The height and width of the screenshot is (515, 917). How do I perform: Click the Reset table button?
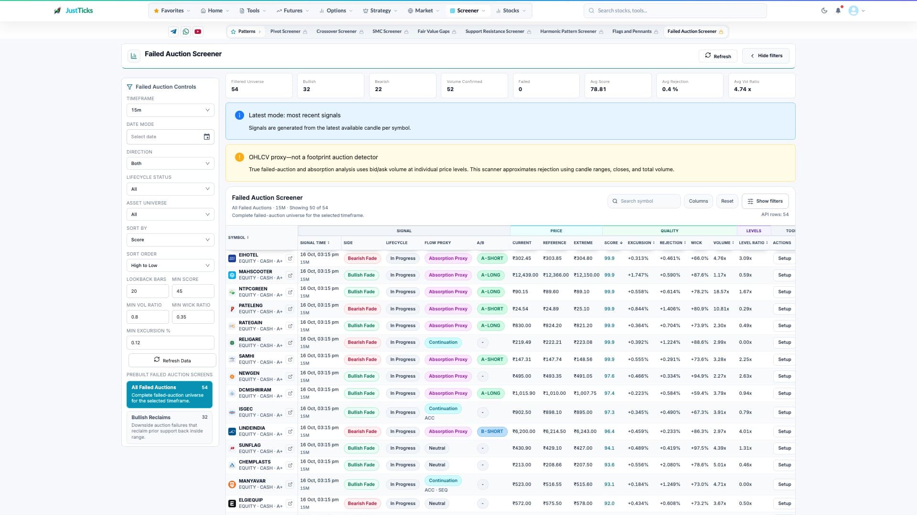click(727, 201)
